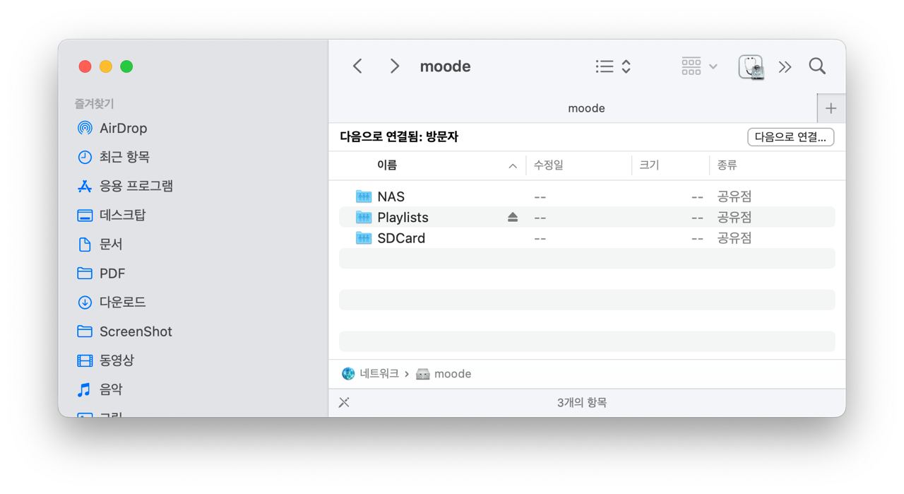Screen dimensions: 904x494
Task: Switch to the moode tab
Action: coord(587,108)
